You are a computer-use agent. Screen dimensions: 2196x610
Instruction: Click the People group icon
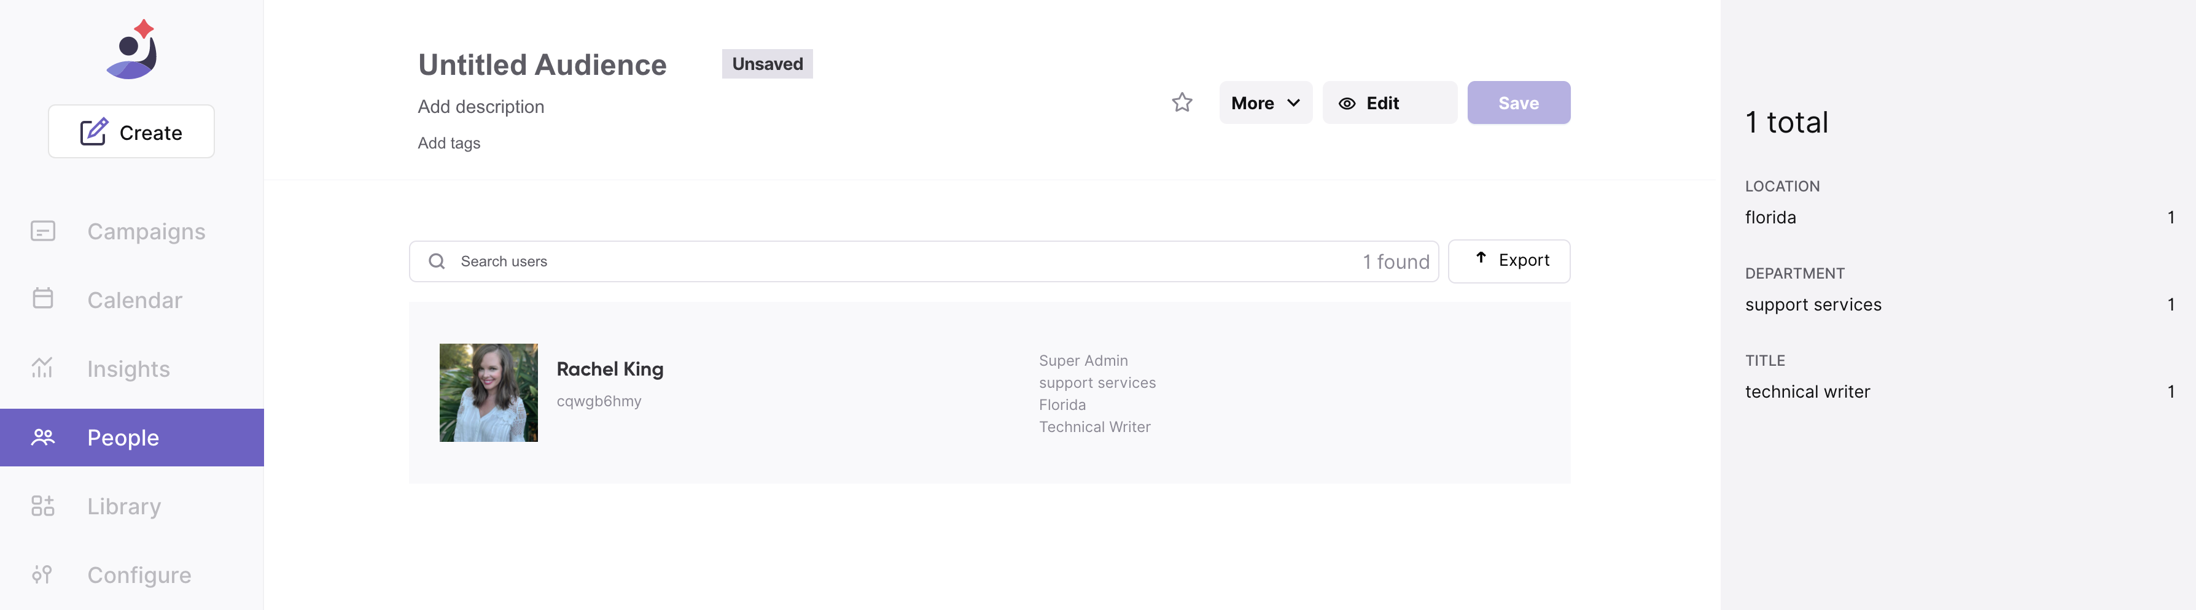[x=42, y=437]
